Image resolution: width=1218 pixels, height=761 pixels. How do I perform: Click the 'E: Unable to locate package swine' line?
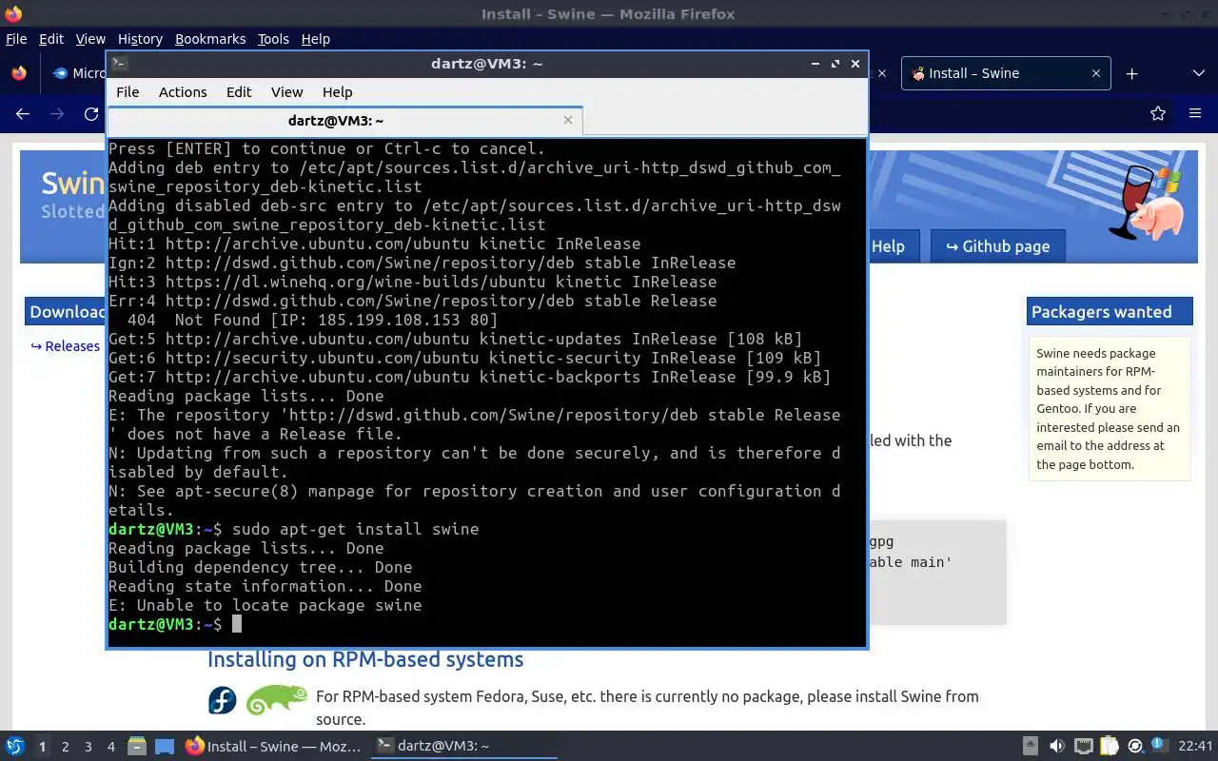click(265, 605)
